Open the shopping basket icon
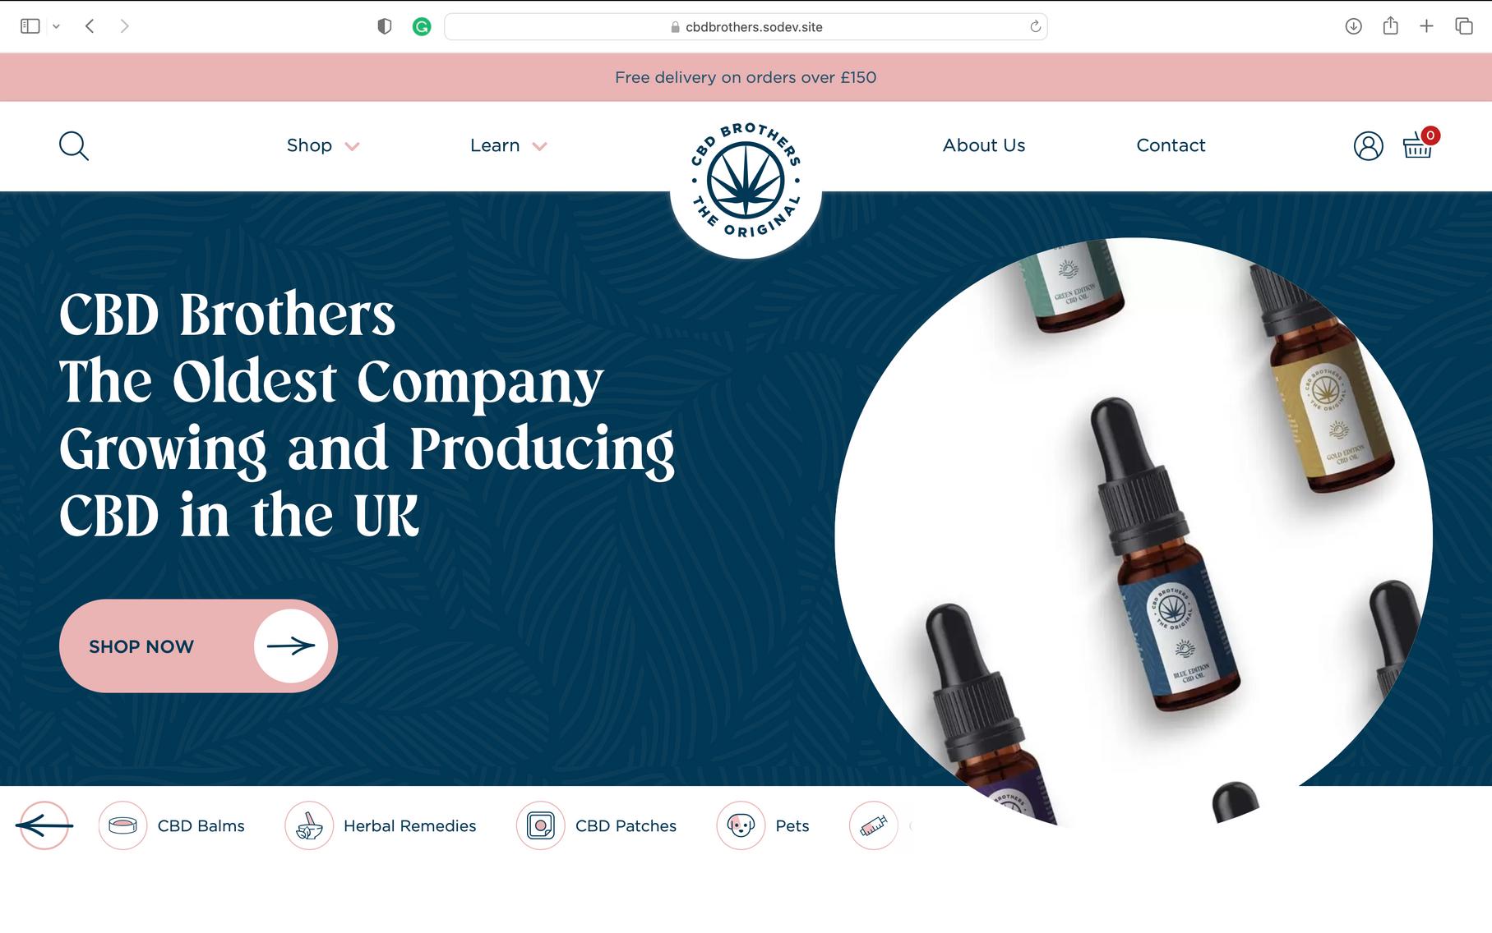Viewport: 1492px width, 933px height. 1417,145
